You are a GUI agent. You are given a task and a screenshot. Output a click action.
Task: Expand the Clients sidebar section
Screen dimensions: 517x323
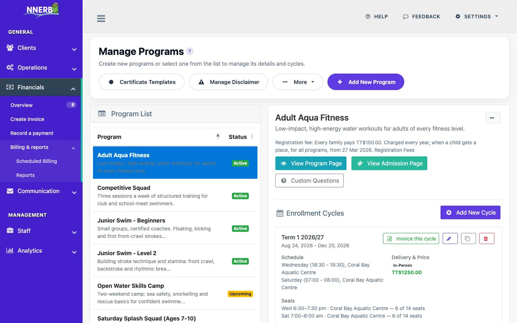click(x=41, y=48)
